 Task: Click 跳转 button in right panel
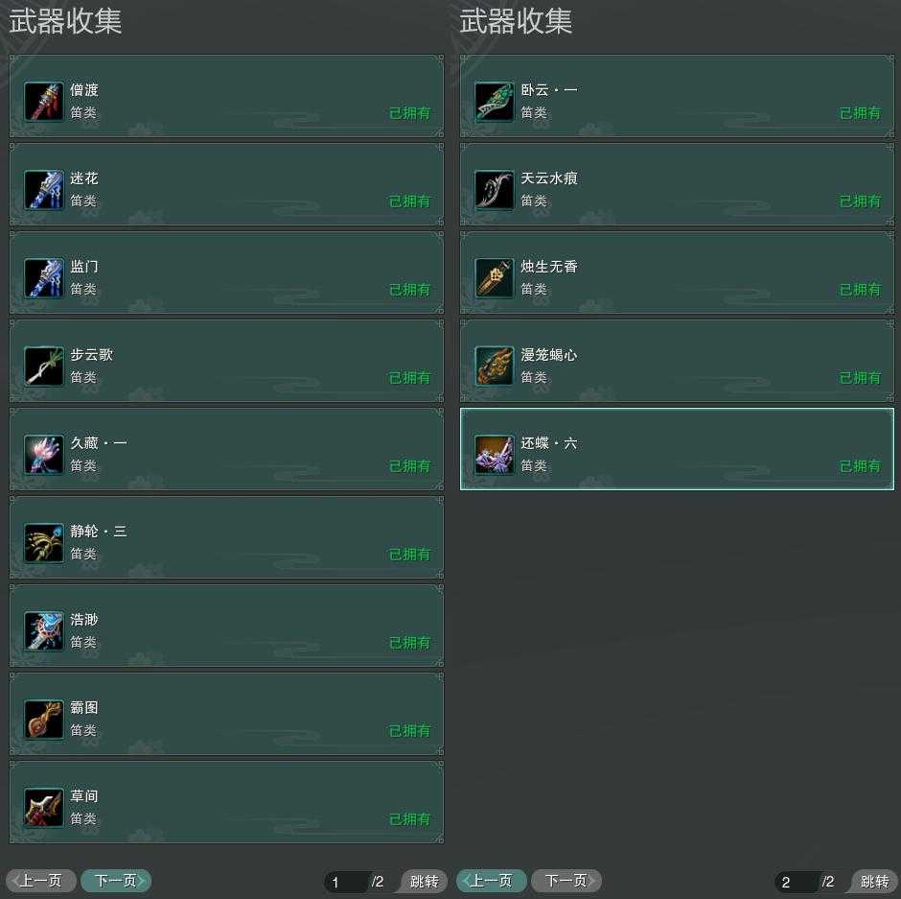click(x=874, y=881)
